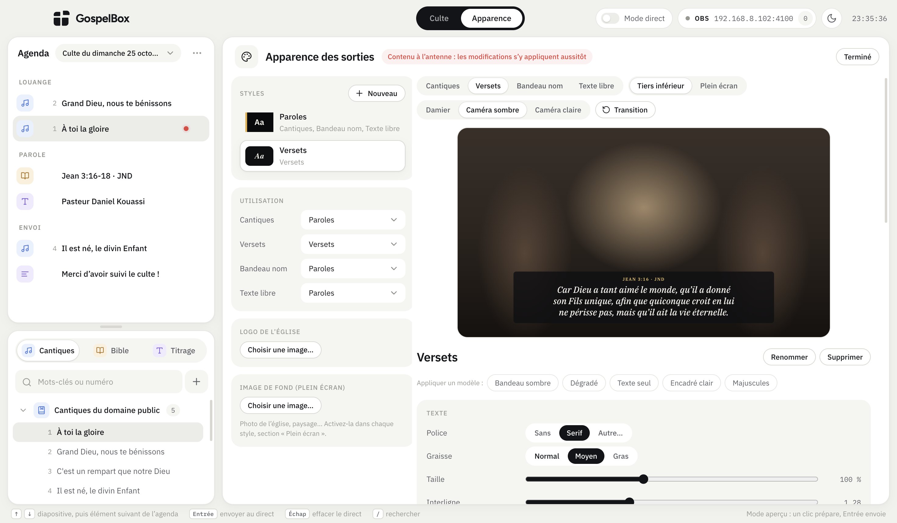Click the palette icon beside Apparence des sorties
Screen dimensions: 897x523
coord(246,56)
